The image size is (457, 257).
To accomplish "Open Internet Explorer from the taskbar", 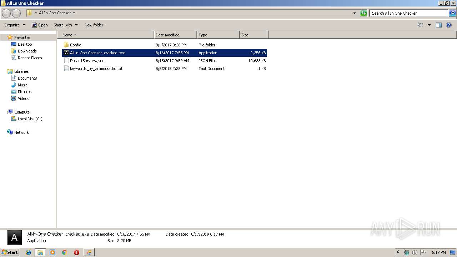I will pos(29,252).
